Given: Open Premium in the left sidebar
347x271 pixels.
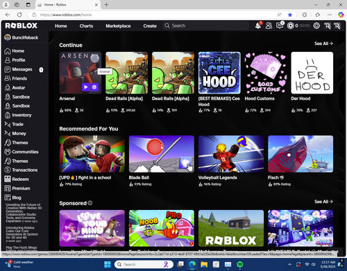Looking at the screenshot, I should click(x=17, y=189).
